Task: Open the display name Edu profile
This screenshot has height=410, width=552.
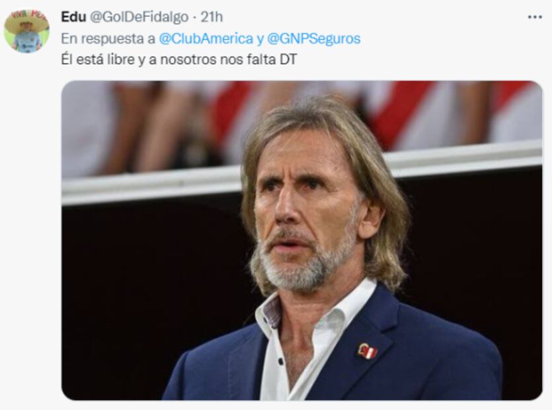Action: click(x=73, y=17)
